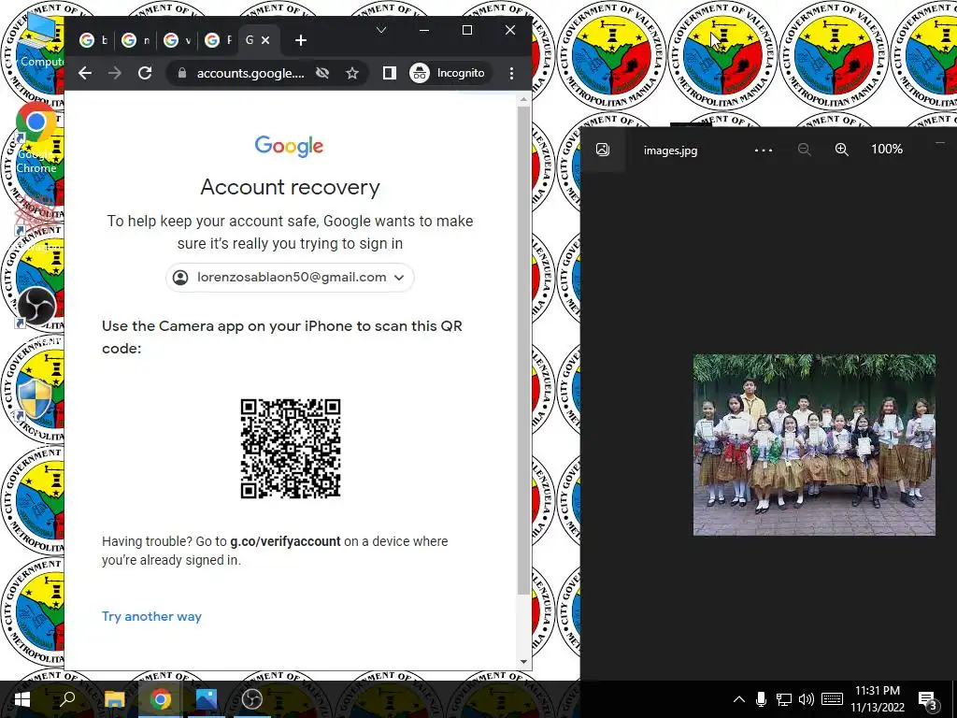The width and height of the screenshot is (957, 718).
Task: Open File Explorer from taskbar
Action: click(114, 699)
